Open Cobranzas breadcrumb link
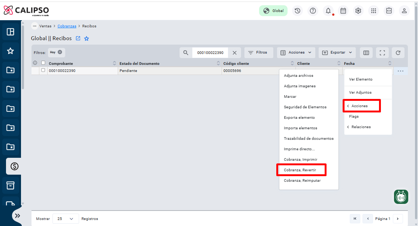The height and width of the screenshot is (226, 418). click(x=67, y=26)
